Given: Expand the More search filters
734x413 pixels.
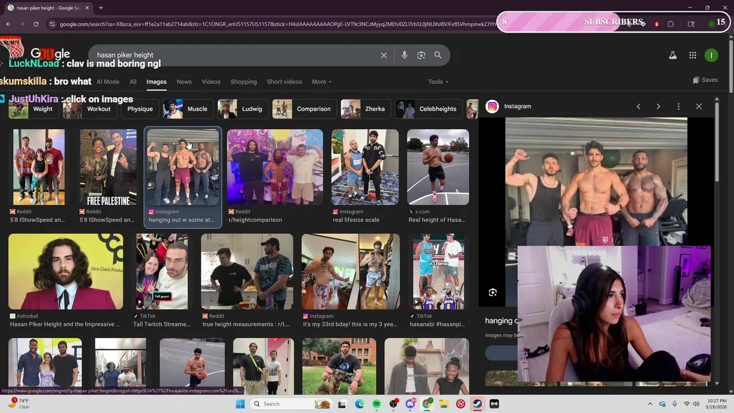Looking at the screenshot, I should point(322,81).
